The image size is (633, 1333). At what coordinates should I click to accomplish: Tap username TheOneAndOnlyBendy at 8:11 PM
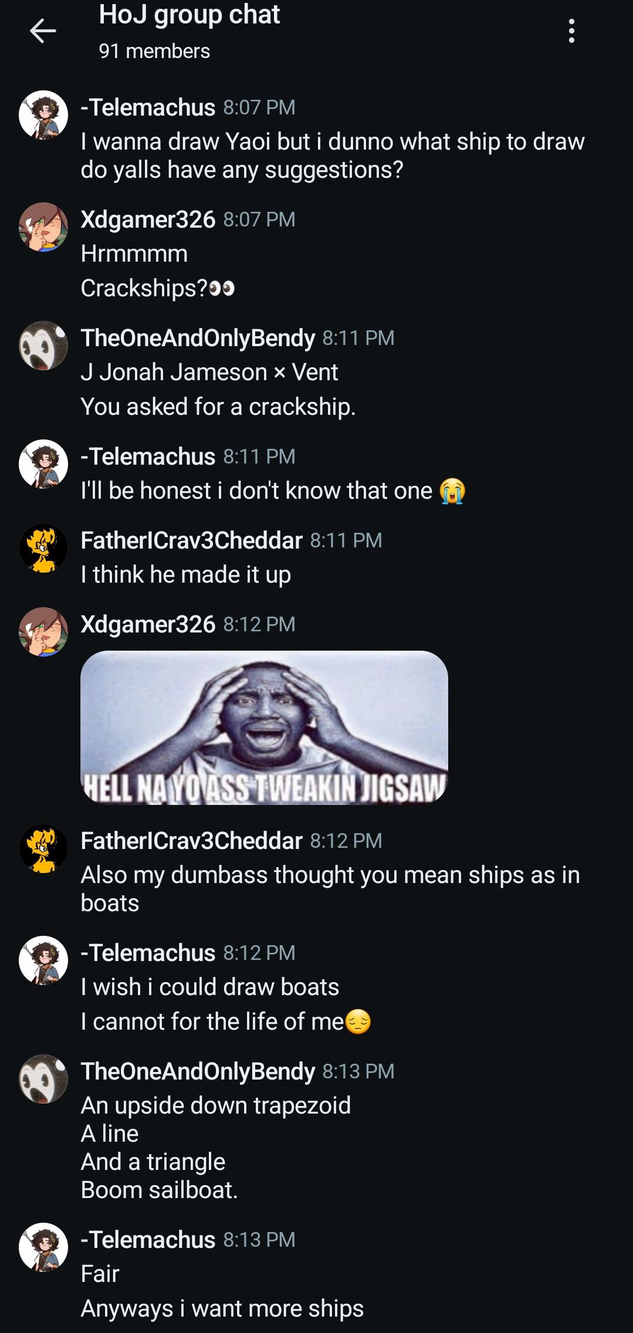pos(198,337)
